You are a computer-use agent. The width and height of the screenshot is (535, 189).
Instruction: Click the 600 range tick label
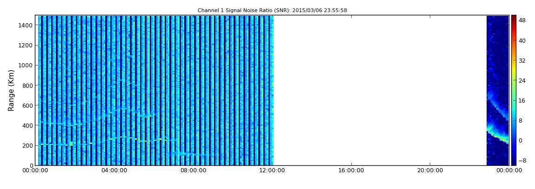pos(27,105)
